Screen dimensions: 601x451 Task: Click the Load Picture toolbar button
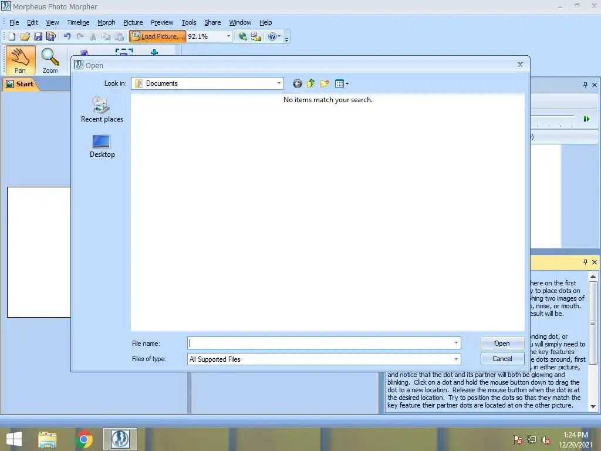coord(157,36)
